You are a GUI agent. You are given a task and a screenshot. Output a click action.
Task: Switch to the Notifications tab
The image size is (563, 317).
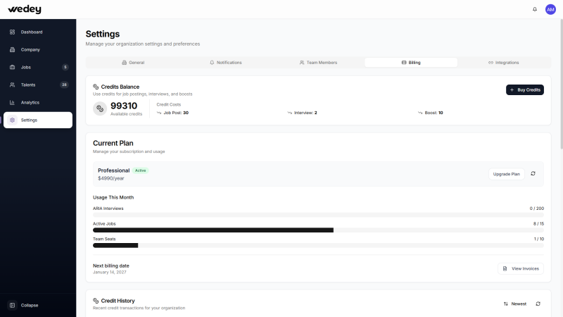[x=225, y=63]
